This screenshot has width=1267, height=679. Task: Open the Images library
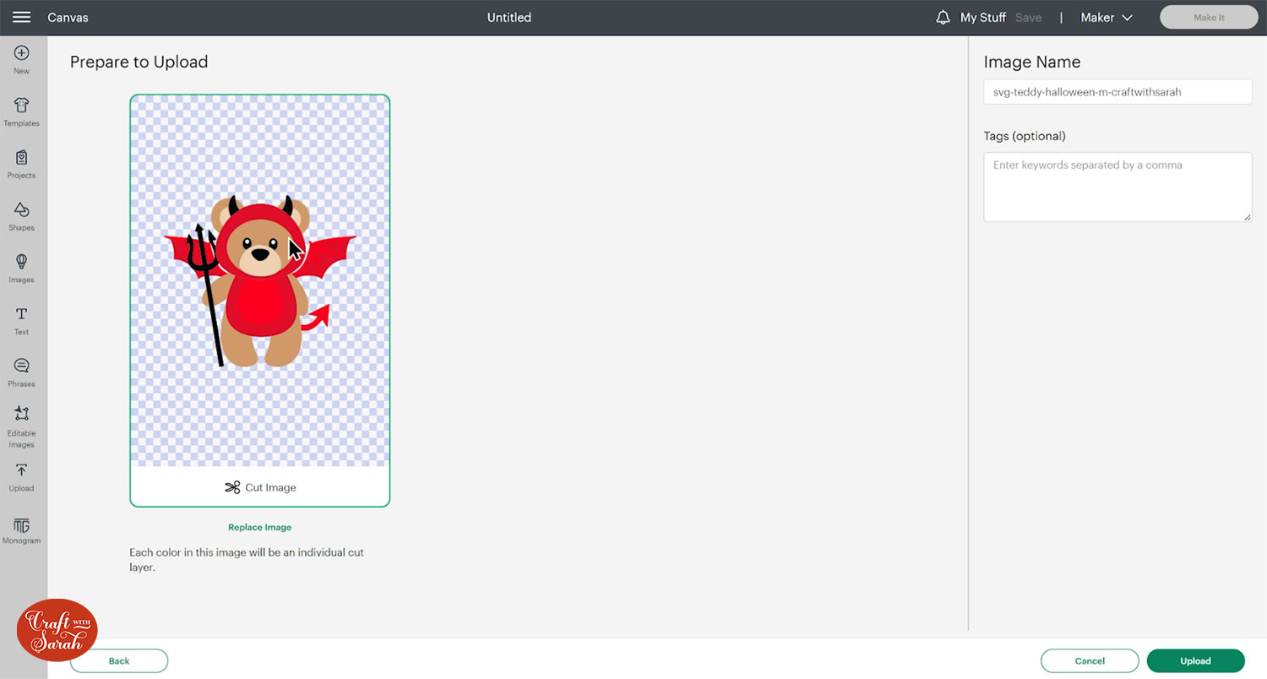[22, 269]
